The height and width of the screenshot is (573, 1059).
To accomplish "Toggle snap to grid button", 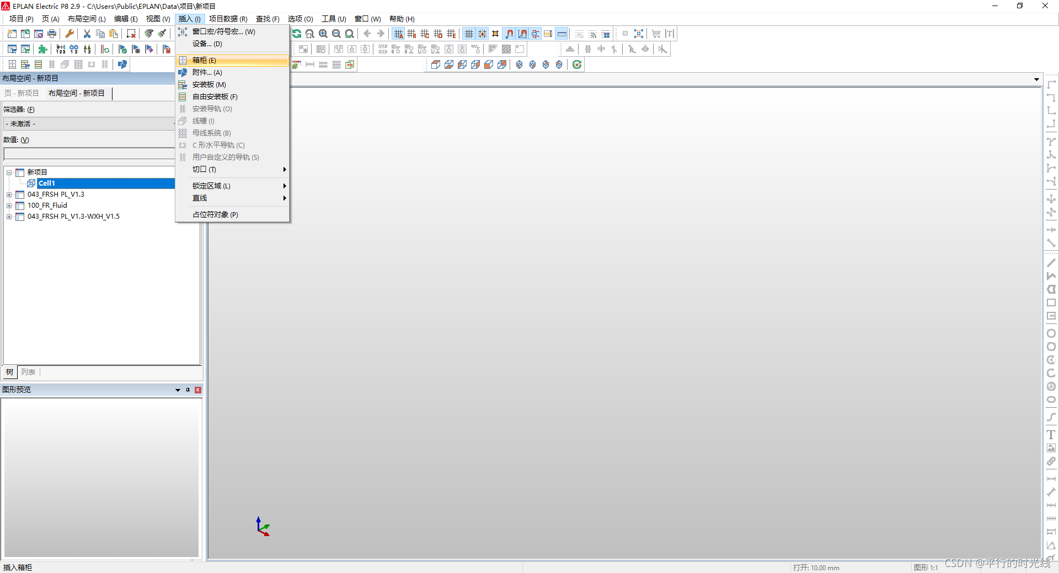I will click(x=482, y=34).
